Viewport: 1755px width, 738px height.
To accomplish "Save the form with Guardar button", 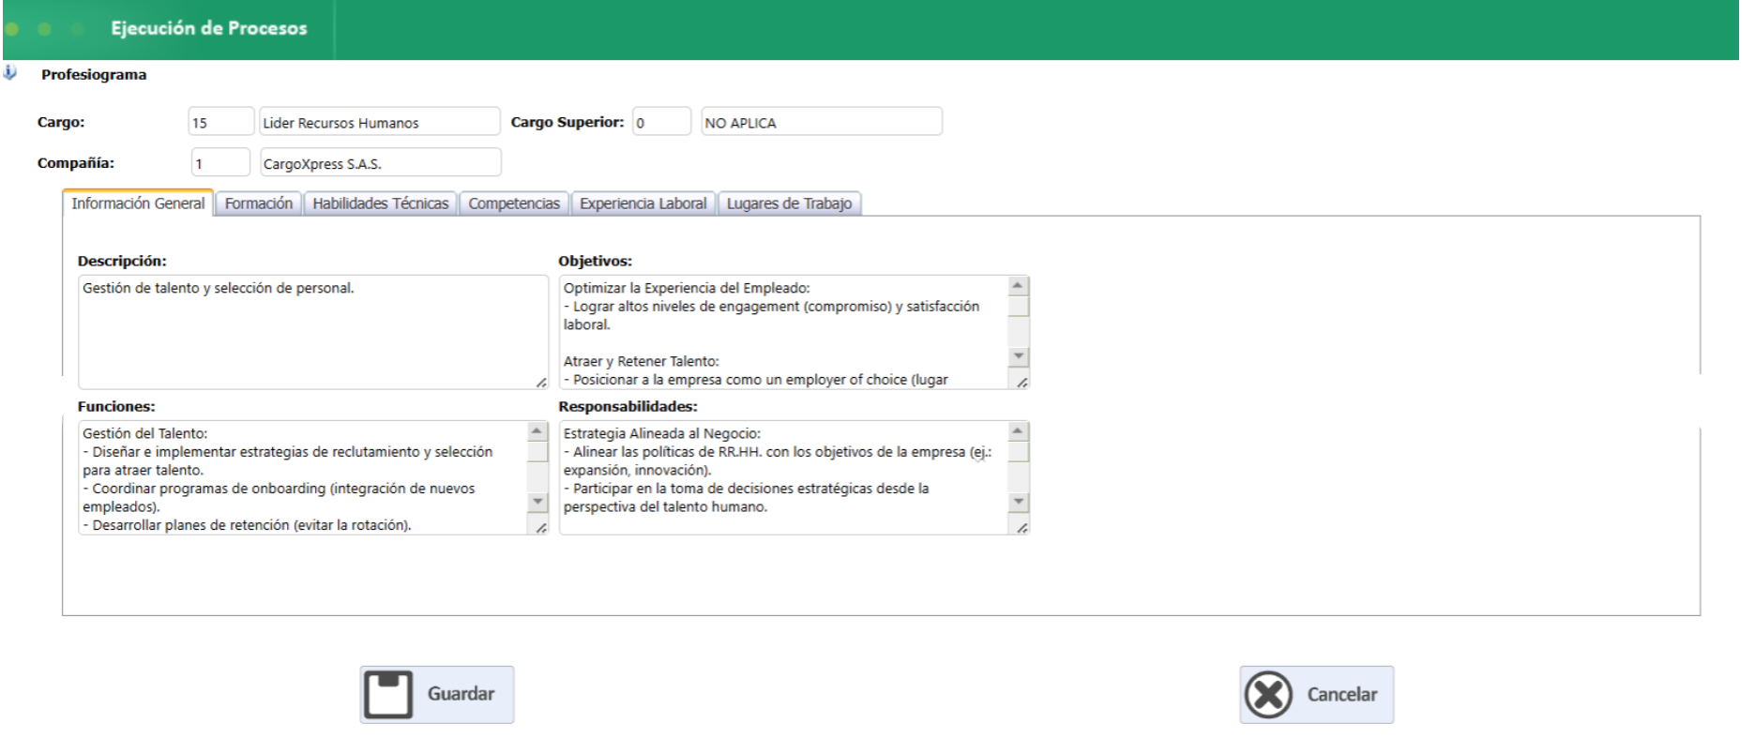I will [437, 695].
